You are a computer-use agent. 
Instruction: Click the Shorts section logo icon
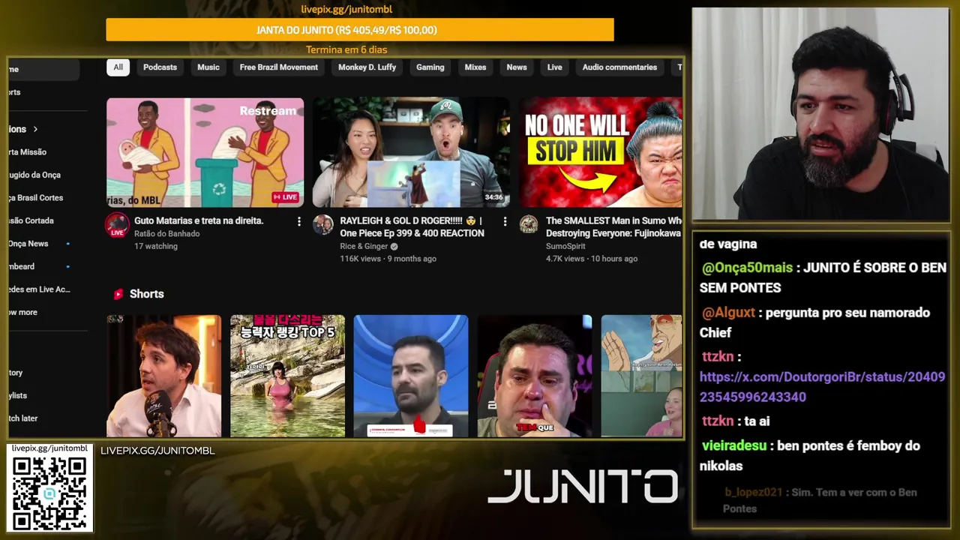point(118,294)
